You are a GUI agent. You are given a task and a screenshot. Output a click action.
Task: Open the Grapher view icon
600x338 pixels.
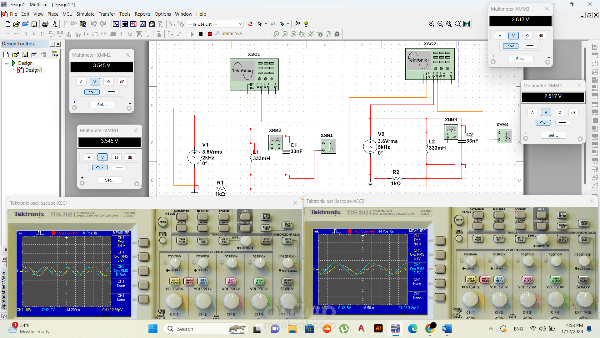pyautogui.click(x=143, y=24)
